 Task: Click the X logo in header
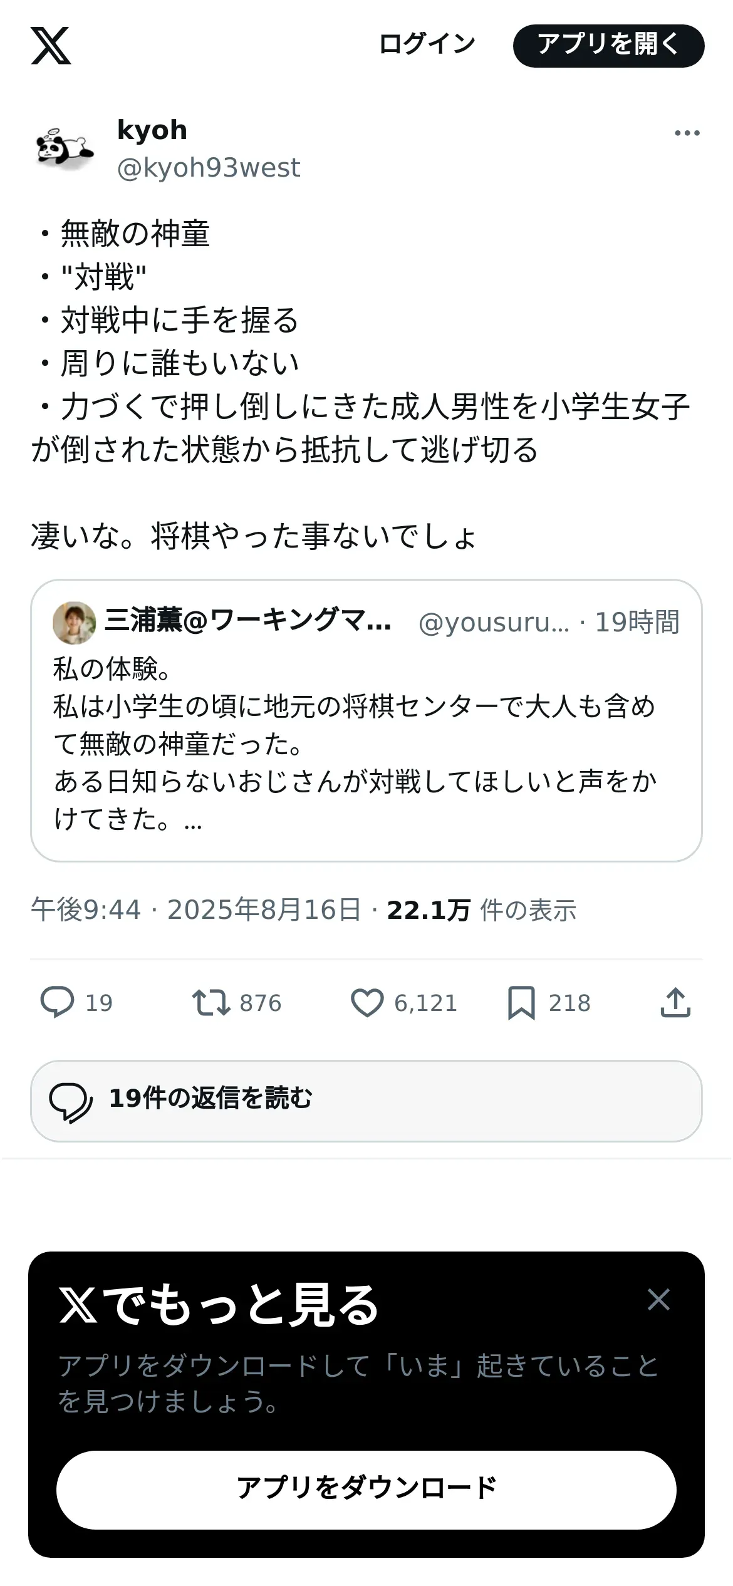(51, 46)
